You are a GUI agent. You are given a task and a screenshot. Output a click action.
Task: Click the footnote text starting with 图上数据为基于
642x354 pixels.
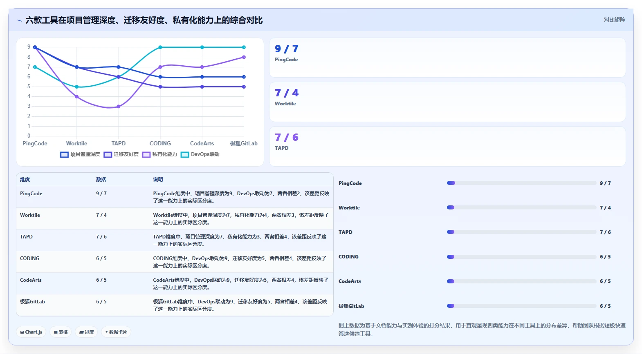click(482, 330)
